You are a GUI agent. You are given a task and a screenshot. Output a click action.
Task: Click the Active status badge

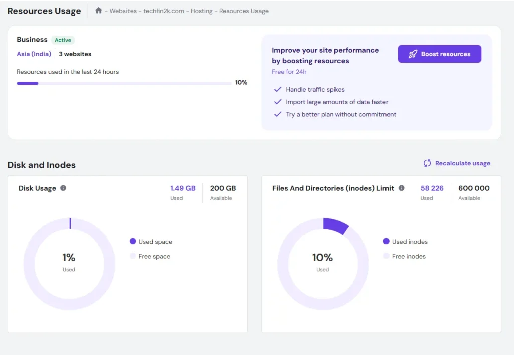(x=63, y=40)
